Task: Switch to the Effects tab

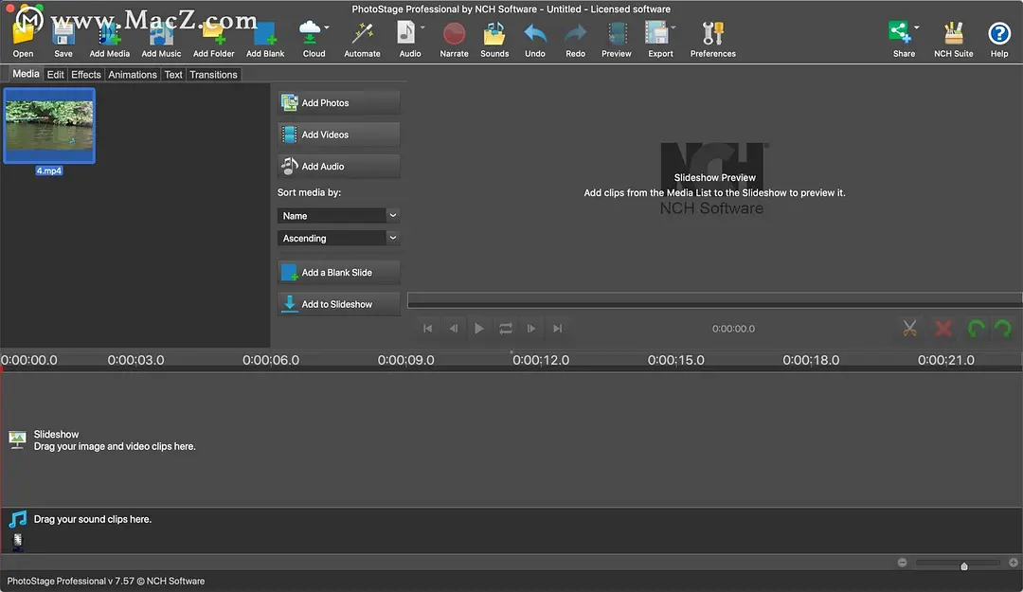Action: click(x=86, y=75)
